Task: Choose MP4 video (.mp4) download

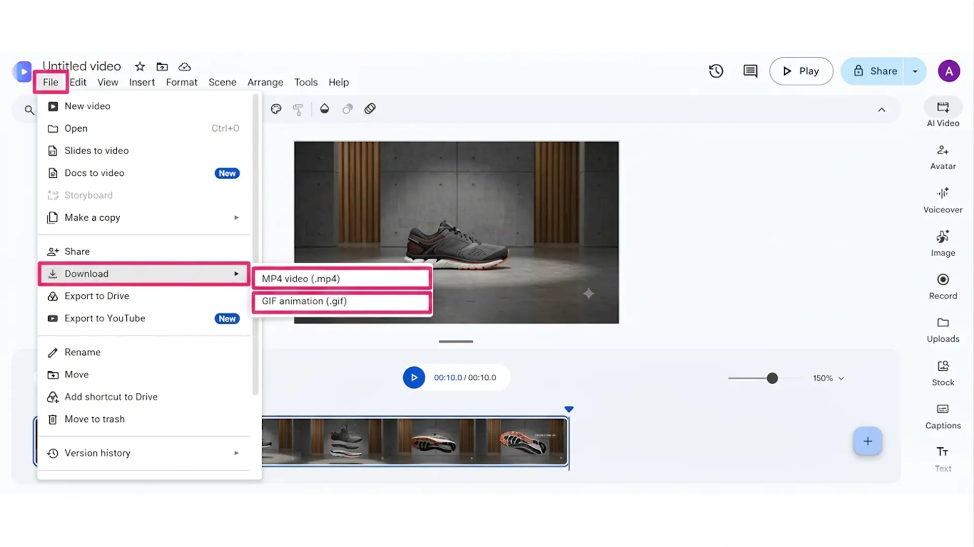Action: pyautogui.click(x=342, y=279)
